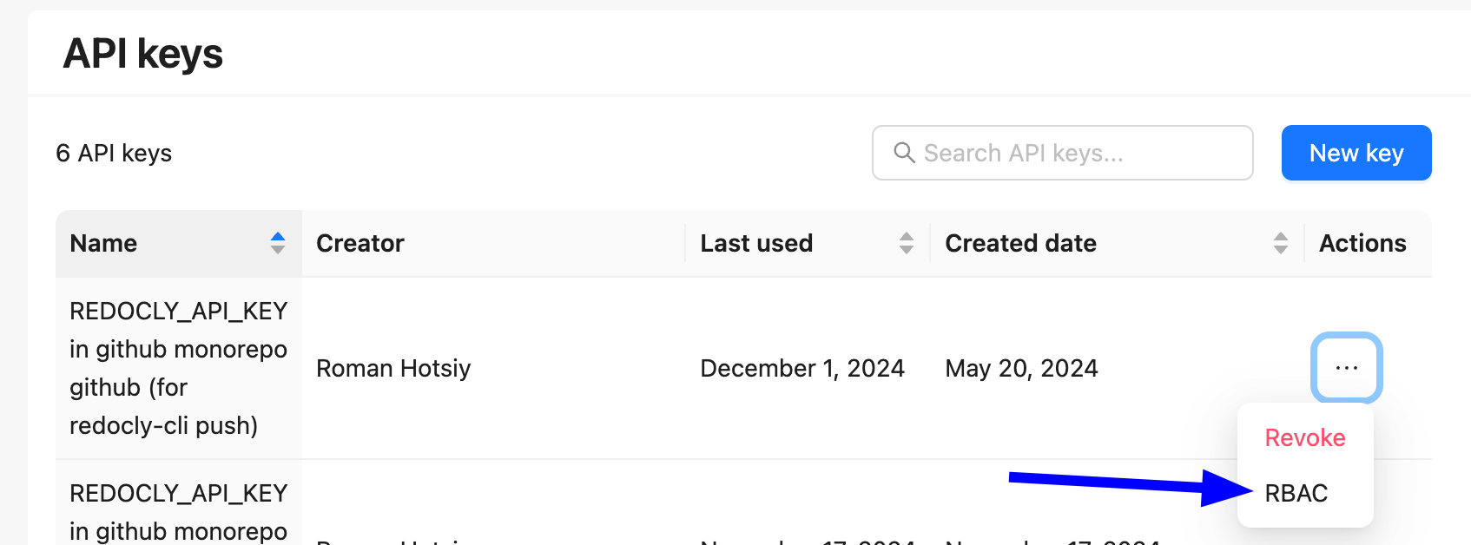Screen dimensions: 1471x545
Task: Open the three-dot actions menu button
Action: coord(1346,368)
